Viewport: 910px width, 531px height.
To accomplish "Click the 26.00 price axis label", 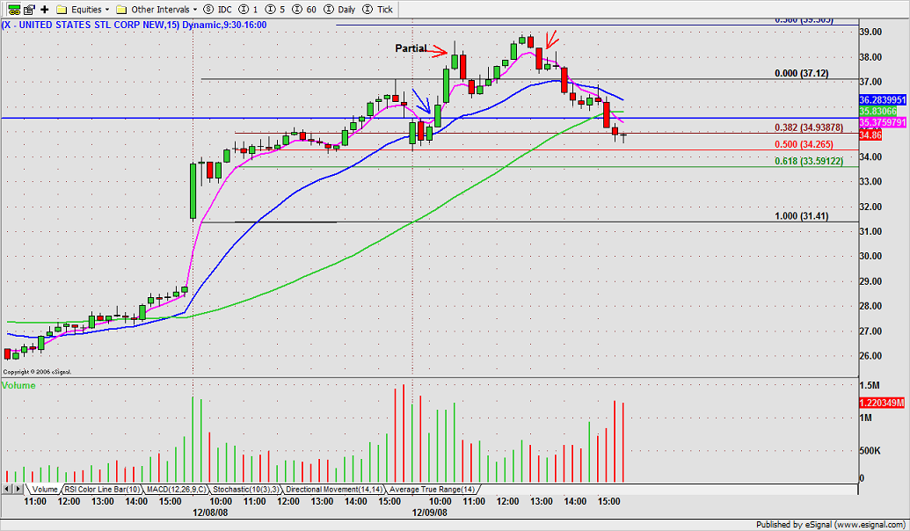I will (x=871, y=356).
